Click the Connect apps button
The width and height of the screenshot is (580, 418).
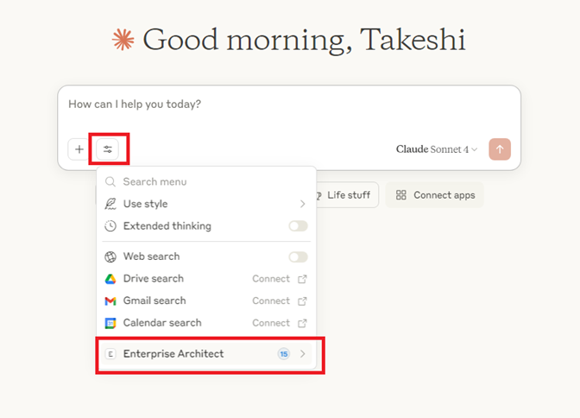435,194
